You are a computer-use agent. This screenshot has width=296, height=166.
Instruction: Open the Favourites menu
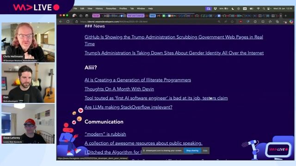coord(111,9)
